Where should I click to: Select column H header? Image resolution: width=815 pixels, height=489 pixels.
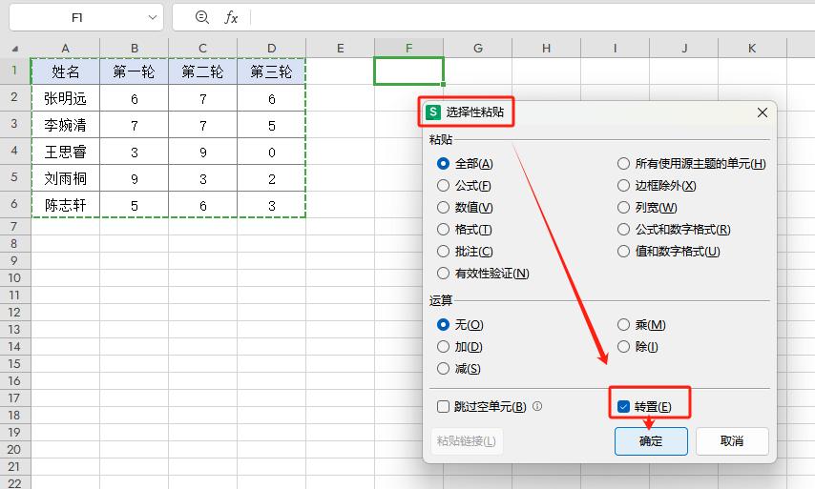pos(546,49)
